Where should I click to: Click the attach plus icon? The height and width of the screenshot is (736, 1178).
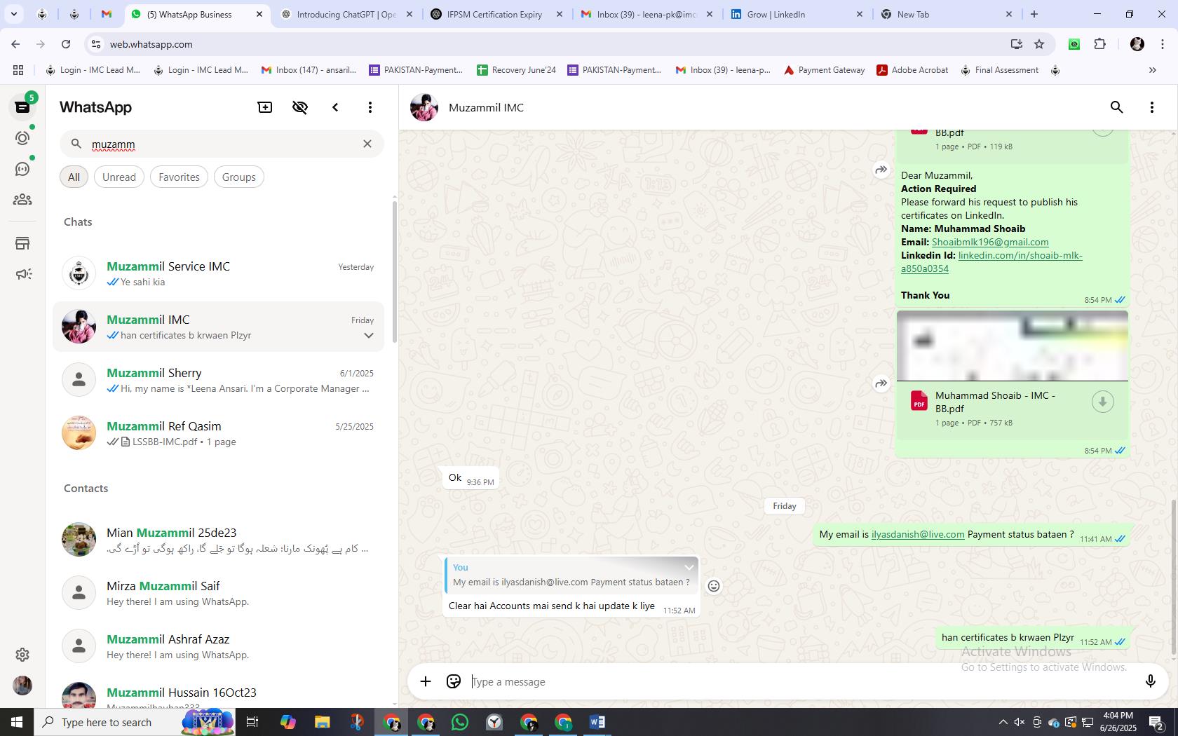point(426,681)
